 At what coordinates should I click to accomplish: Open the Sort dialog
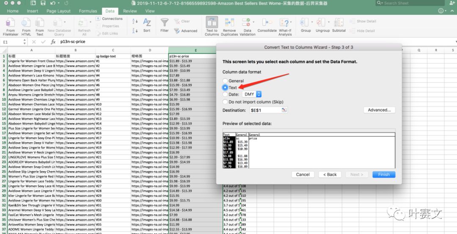[147, 25]
